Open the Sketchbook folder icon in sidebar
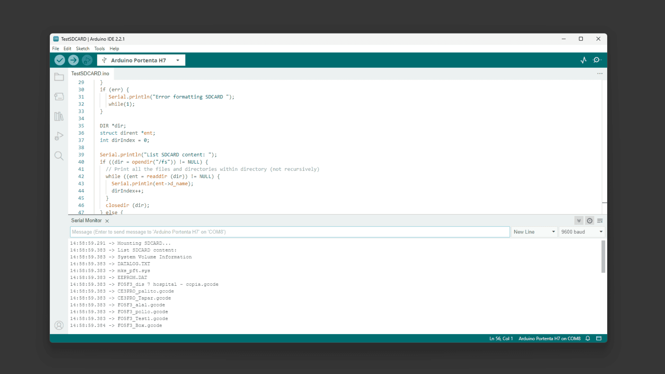Image resolution: width=665 pixels, height=374 pixels. pos(59,77)
